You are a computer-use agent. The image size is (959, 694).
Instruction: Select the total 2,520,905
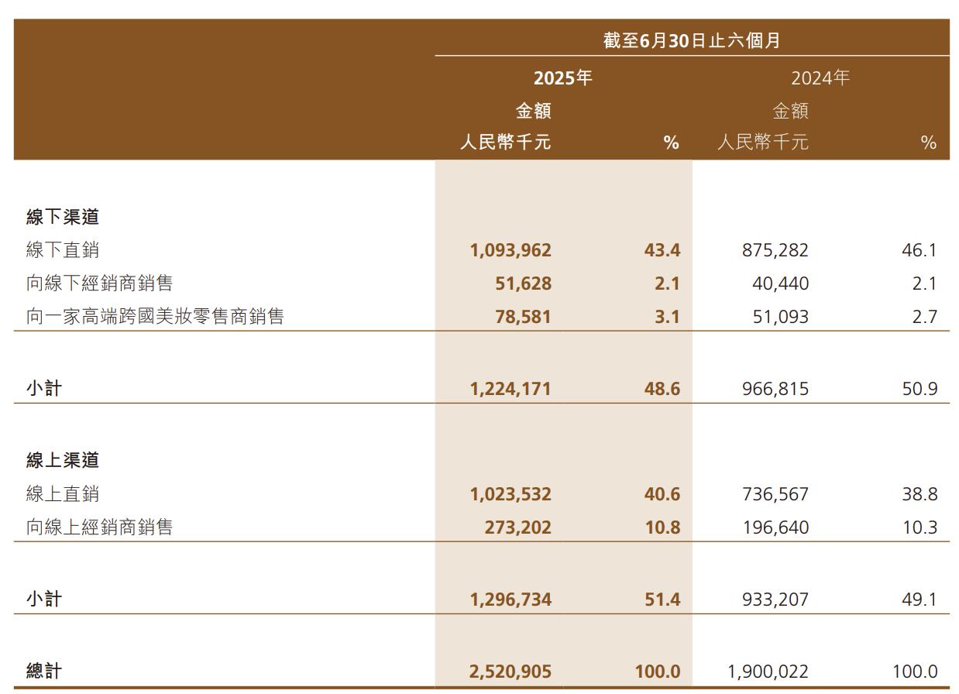510,671
